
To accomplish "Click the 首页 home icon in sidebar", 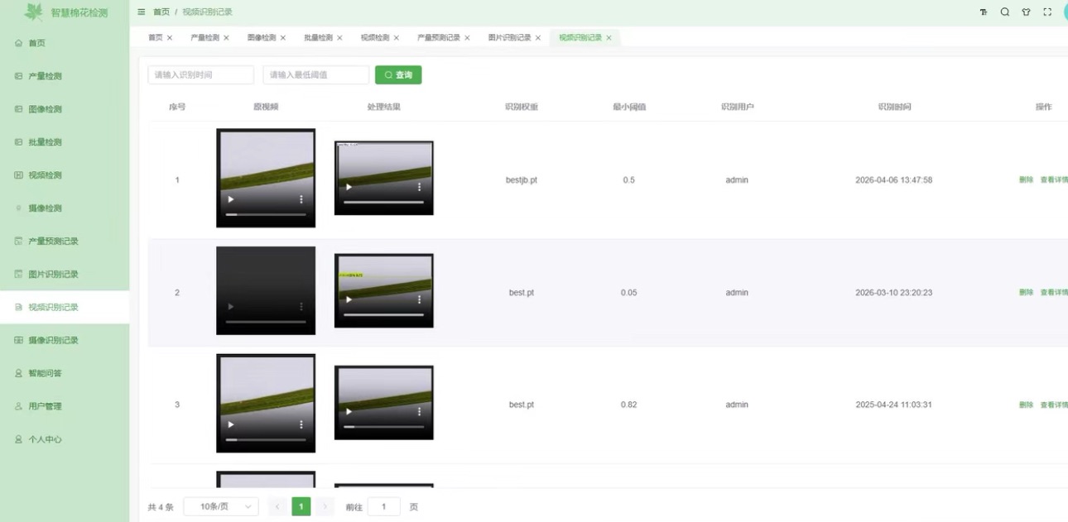I will pyautogui.click(x=18, y=43).
